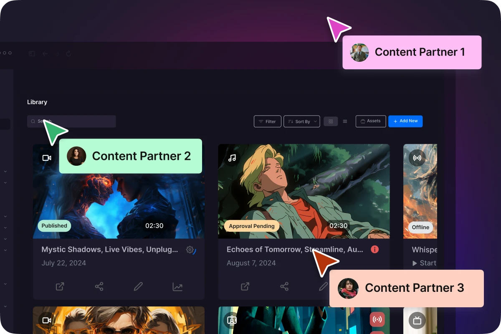The image size is (501, 334).
Task: Click the music note badge on Echoes thumbnail
Action: (232, 158)
